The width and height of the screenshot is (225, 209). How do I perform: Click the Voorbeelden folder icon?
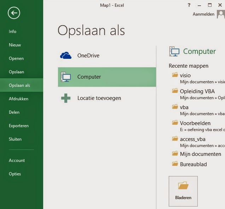tap(175, 123)
